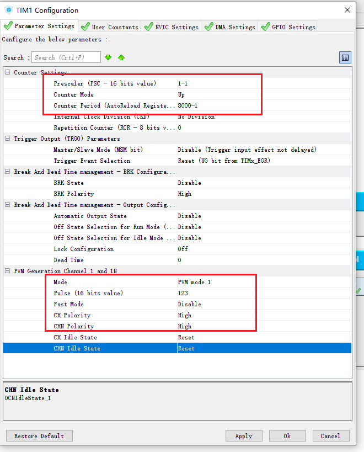The image size is (364, 452).
Task: Switch to Parameter Settings tab
Action: pyautogui.click(x=39, y=26)
